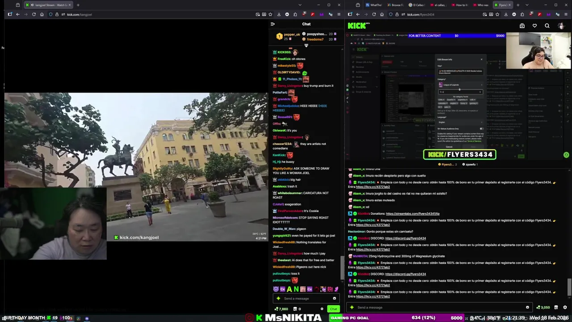Click 7,860 channel points in kangjoel chat
572x322 pixels.
(x=282, y=309)
